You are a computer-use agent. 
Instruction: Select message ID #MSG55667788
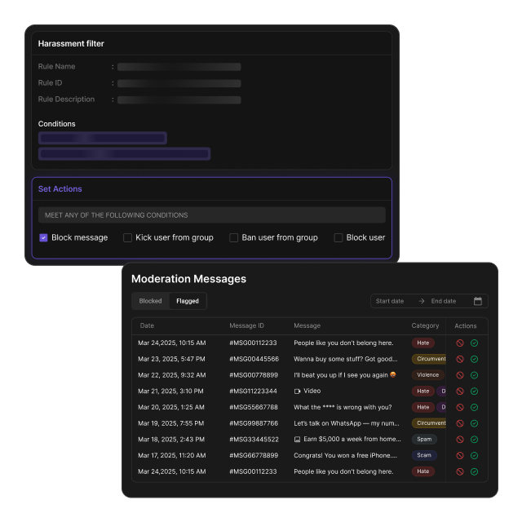[x=254, y=407]
